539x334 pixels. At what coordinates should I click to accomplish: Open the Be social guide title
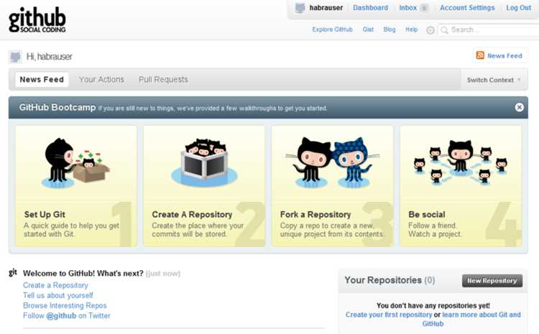pos(427,215)
